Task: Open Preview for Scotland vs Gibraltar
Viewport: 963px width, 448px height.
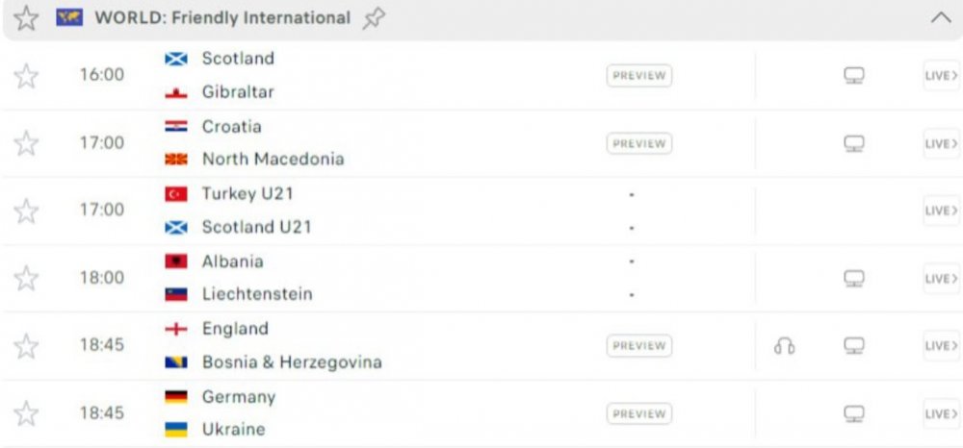Action: click(638, 76)
